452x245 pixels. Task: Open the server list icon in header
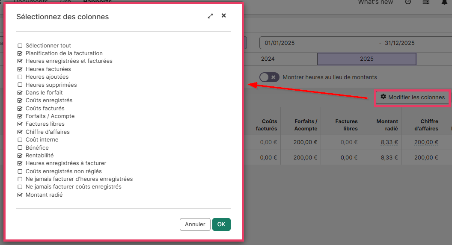coord(426,2)
